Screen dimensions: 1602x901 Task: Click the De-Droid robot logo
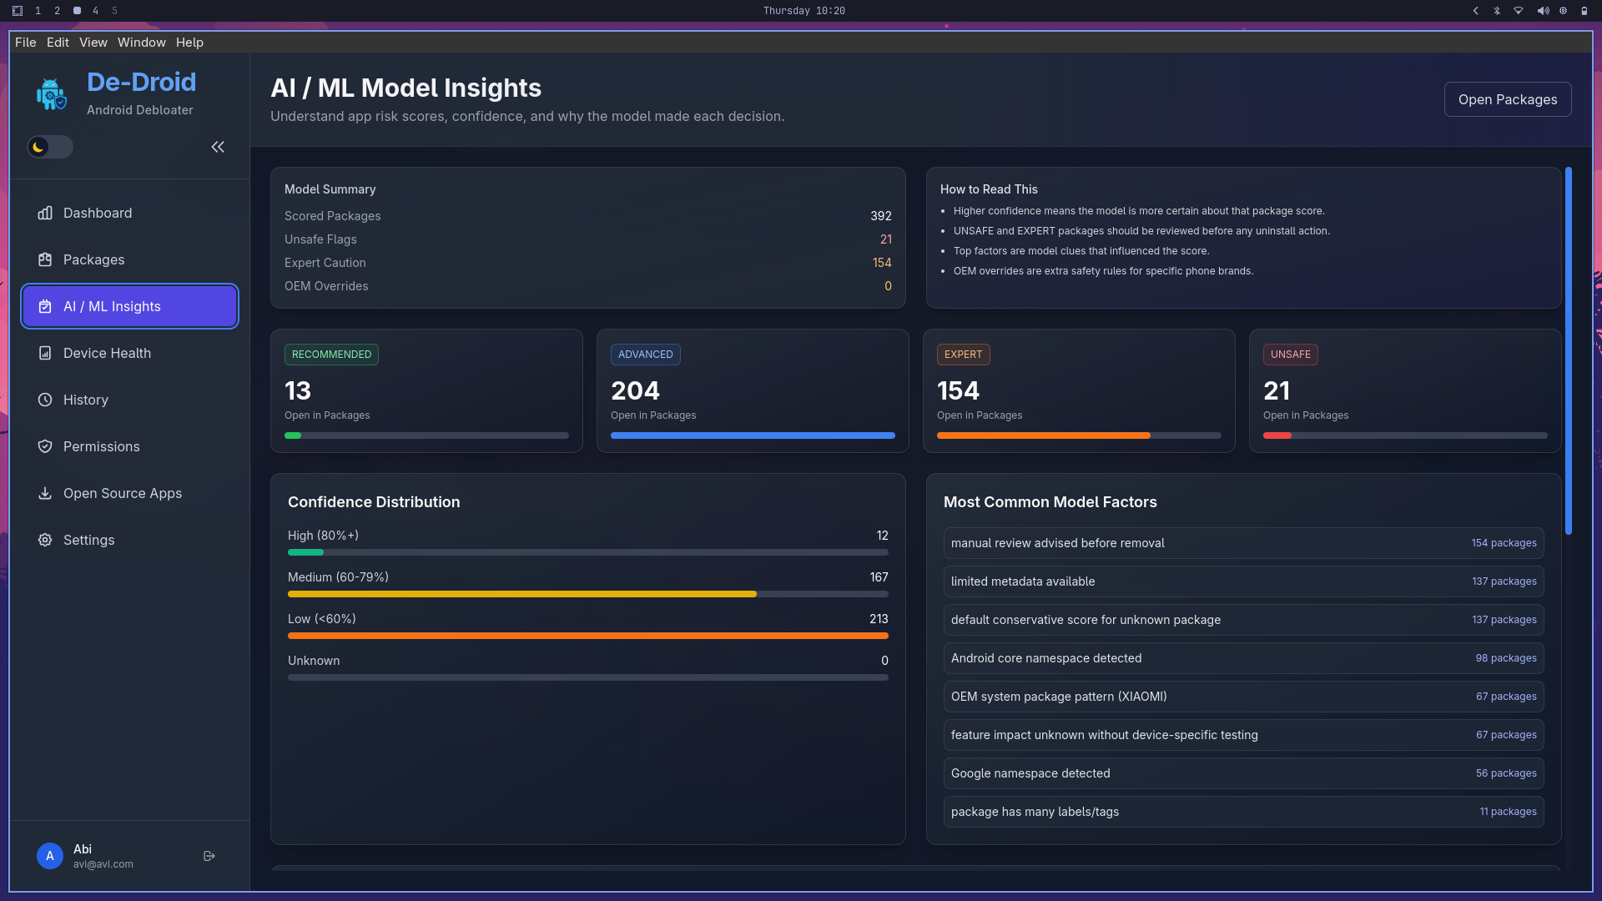tap(51, 93)
